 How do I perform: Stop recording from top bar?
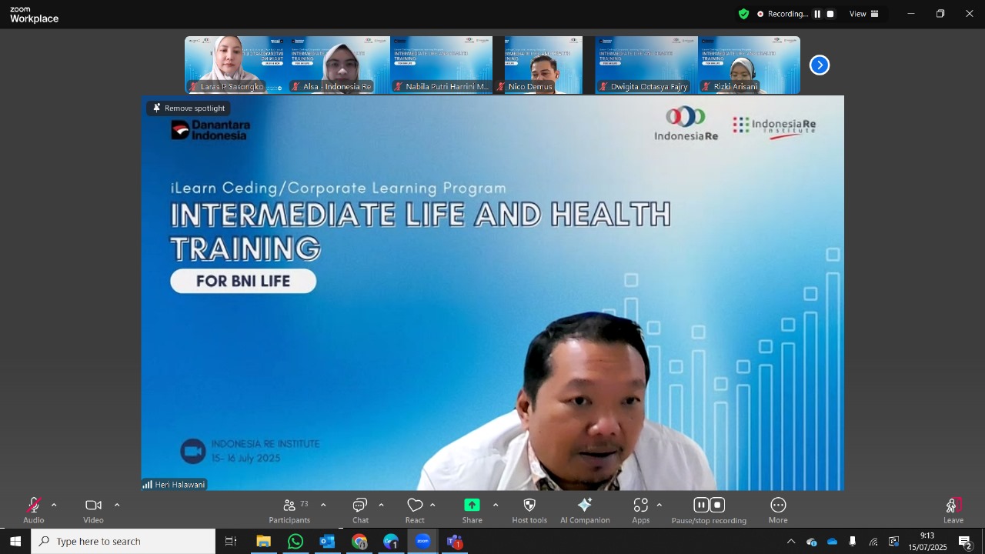[x=830, y=14]
